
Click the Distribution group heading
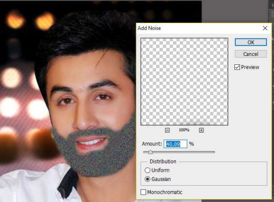coord(163,161)
